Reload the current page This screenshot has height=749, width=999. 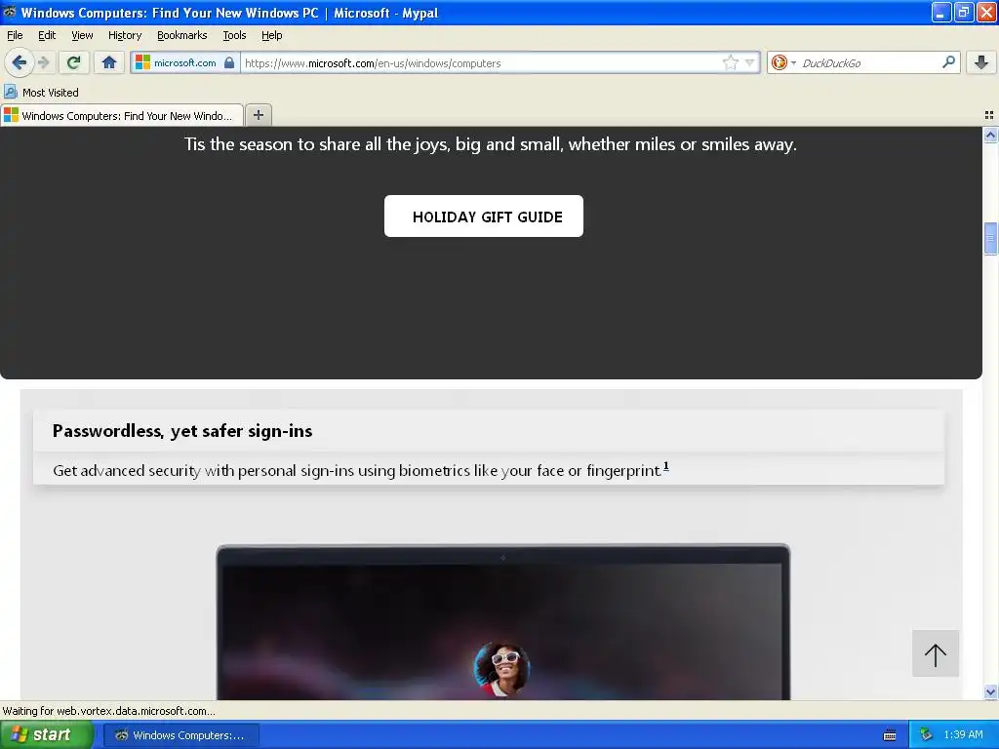pyautogui.click(x=74, y=62)
